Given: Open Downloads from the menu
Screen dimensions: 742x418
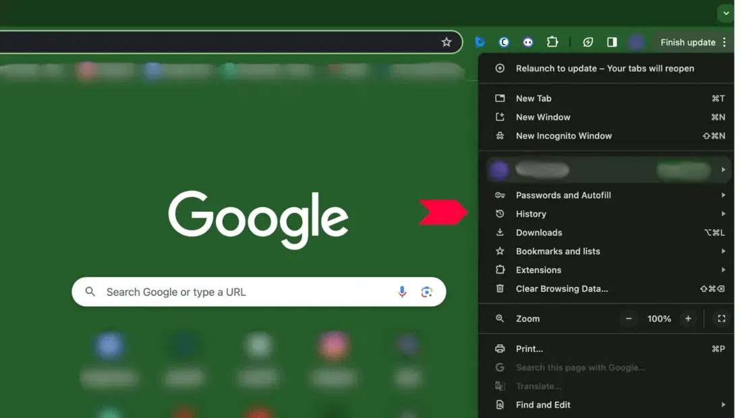Looking at the screenshot, I should (606, 232).
